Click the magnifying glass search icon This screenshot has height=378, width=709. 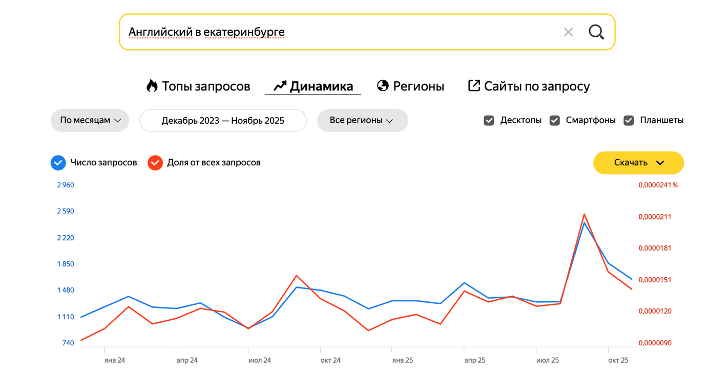(596, 32)
